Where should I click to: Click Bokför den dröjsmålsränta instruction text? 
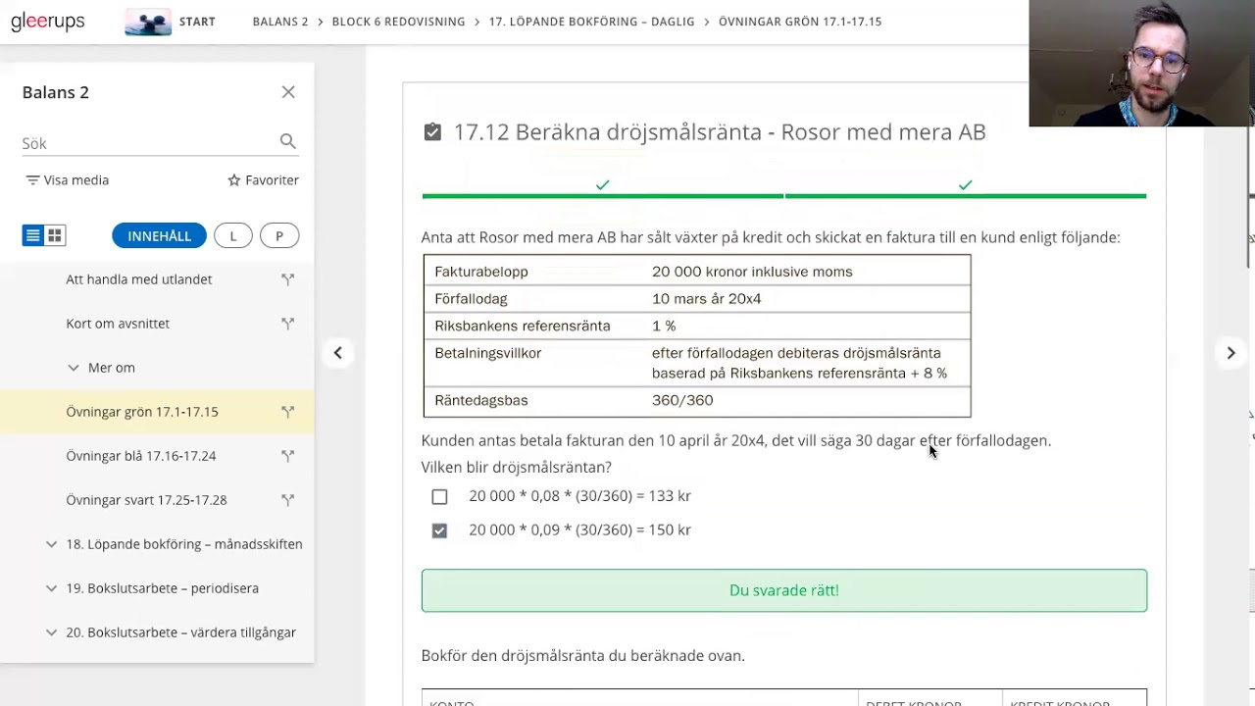[583, 656]
